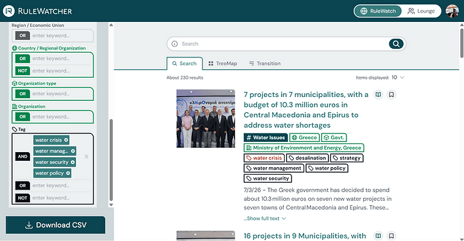Click the main page scrollbar thumb
Viewport: 464px width, 241px height.
point(461,43)
